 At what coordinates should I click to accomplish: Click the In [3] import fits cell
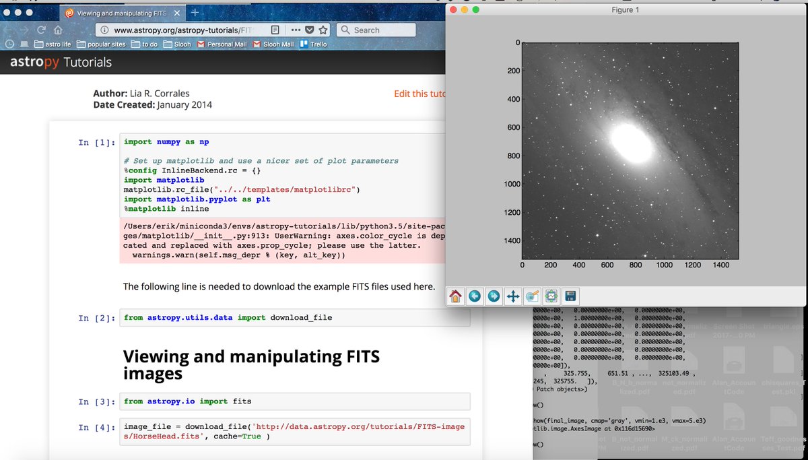(x=294, y=401)
